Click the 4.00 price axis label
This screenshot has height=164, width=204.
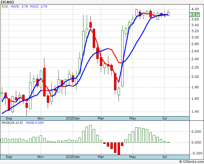(x=195, y=9)
